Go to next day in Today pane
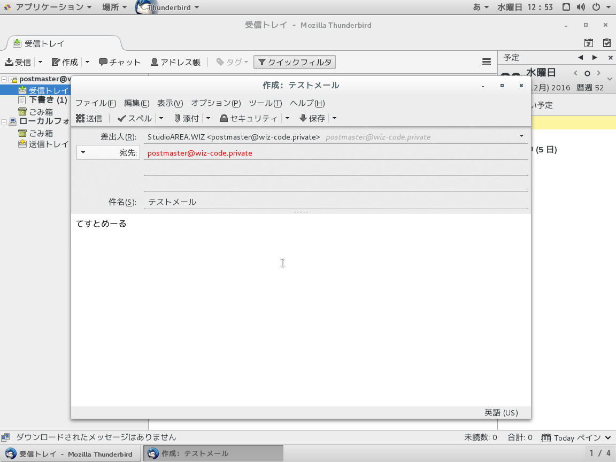This screenshot has width=616, height=462. click(599, 73)
